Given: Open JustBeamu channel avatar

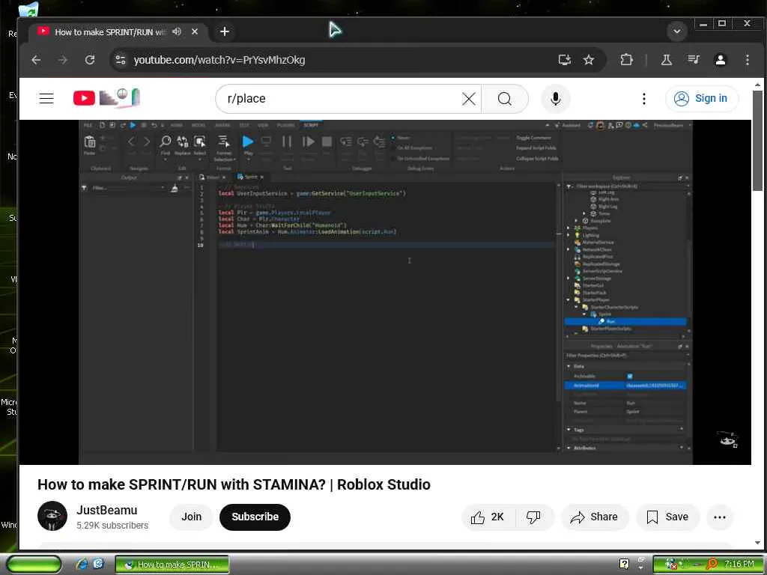Looking at the screenshot, I should 52,516.
